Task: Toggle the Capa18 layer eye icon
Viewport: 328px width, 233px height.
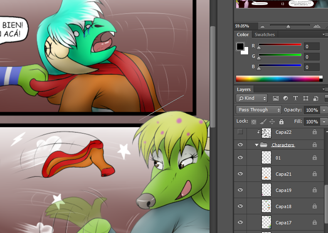Action: tap(240, 206)
